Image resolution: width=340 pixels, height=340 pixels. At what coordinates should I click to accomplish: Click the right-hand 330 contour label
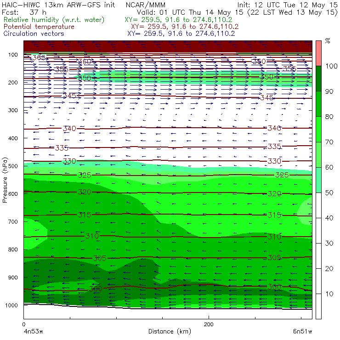pos(274,161)
